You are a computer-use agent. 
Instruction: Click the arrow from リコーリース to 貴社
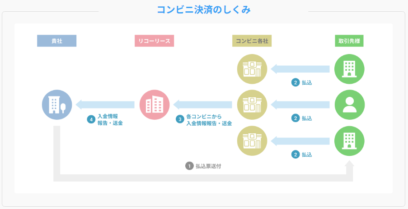(x=106, y=105)
